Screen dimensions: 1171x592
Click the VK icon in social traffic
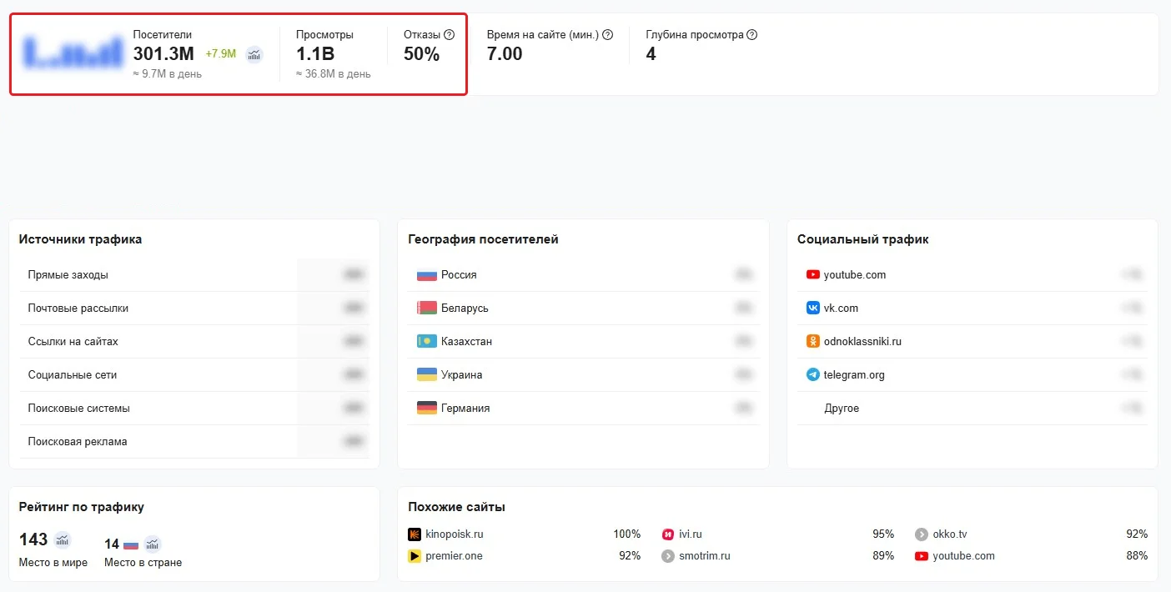[813, 309]
